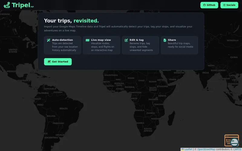Click the 'Your trips, revisited.' headline

click(71, 21)
